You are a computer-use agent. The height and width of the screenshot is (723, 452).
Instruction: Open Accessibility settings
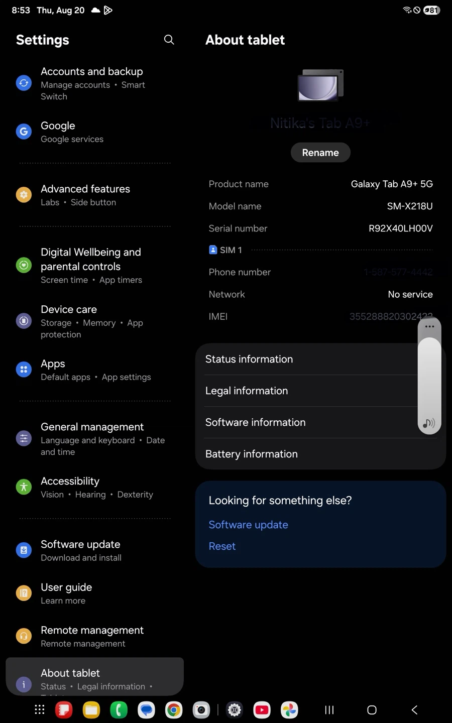coord(94,487)
